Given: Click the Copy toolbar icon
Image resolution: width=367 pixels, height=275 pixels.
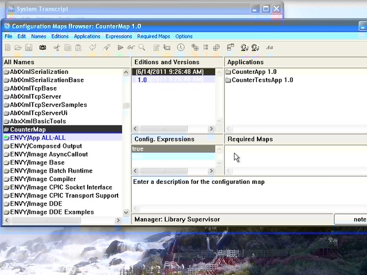Looking at the screenshot, I should click(x=68, y=48).
